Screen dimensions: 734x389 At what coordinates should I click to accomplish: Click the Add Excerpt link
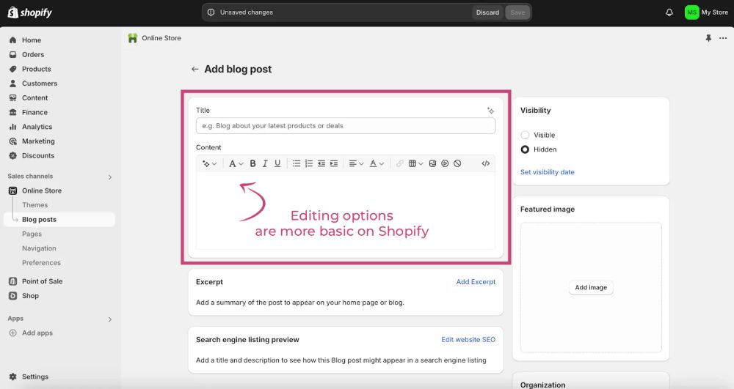click(476, 282)
